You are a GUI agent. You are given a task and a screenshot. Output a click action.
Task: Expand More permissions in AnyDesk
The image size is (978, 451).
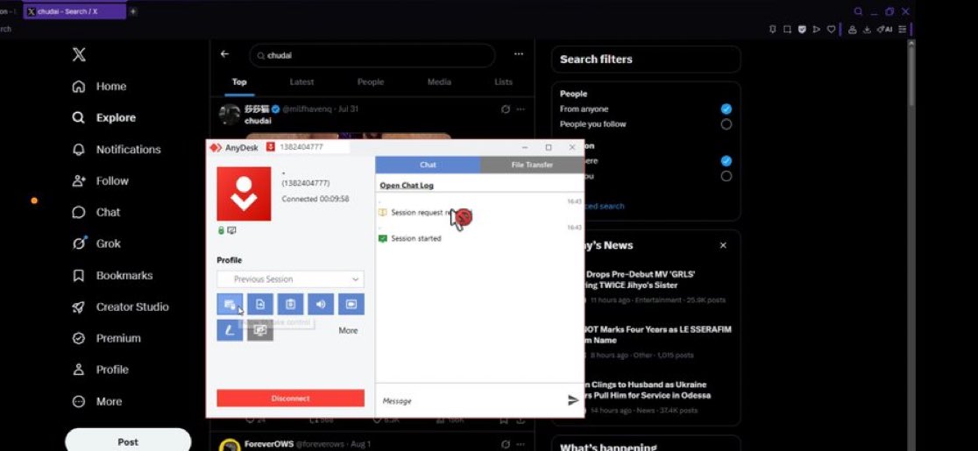[x=348, y=330]
